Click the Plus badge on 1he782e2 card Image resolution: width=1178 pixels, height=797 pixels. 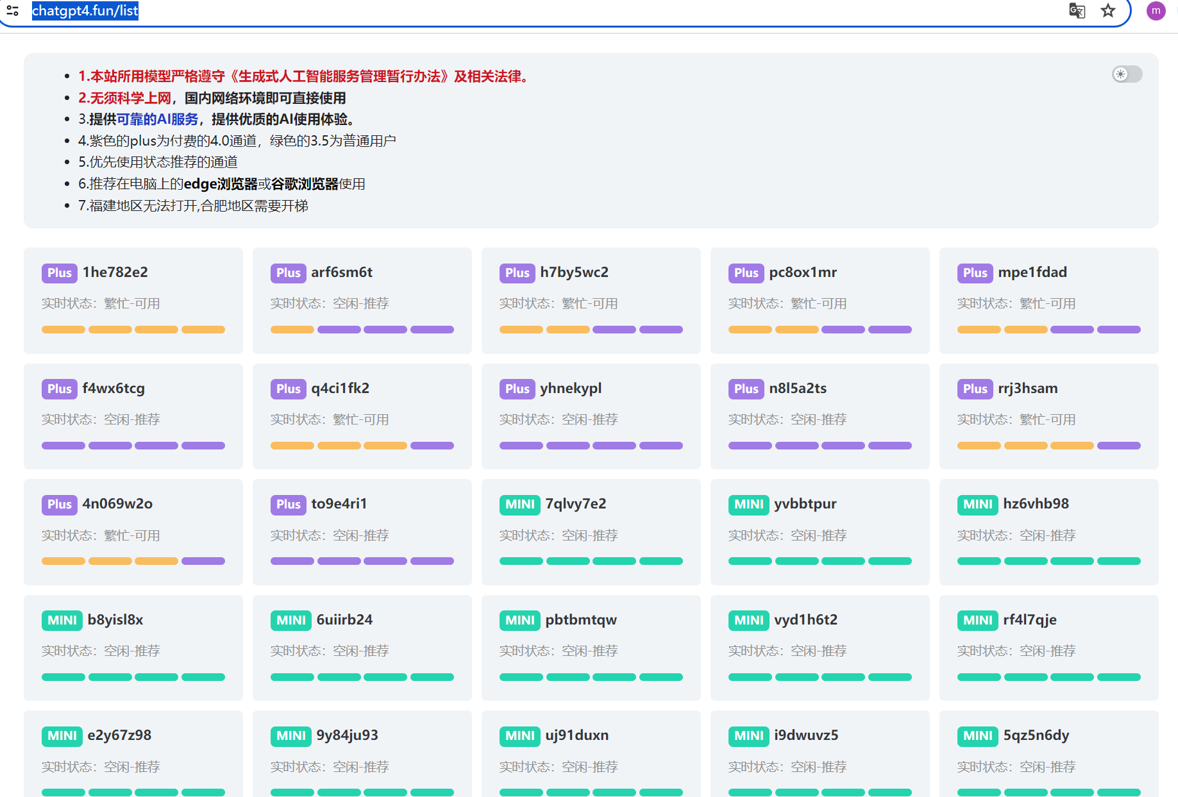[x=60, y=273]
